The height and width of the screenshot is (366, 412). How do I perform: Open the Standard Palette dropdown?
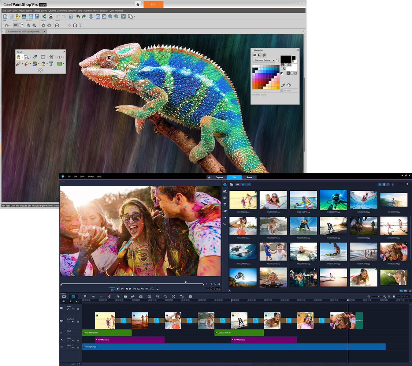point(264,60)
